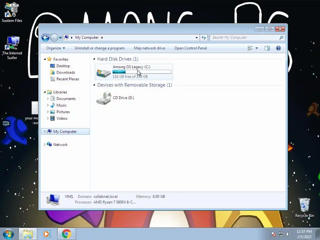Viewport: 320px width, 240px height.
Task: Click the Among OS Legacy (C:) label
Action: pyautogui.click(x=132, y=67)
